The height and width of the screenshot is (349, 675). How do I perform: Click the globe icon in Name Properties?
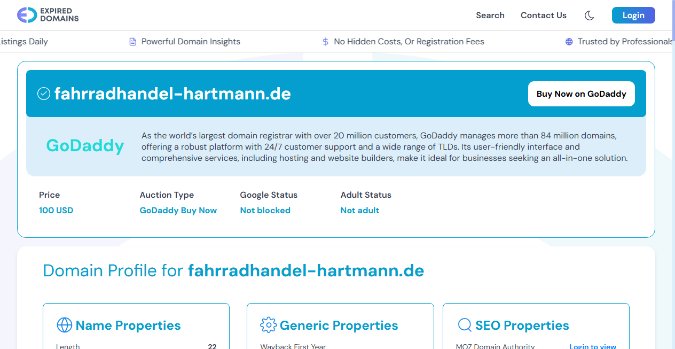coord(64,325)
